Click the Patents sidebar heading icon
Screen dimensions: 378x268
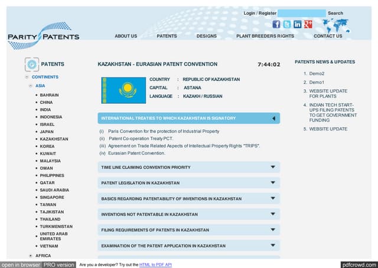coord(31,64)
